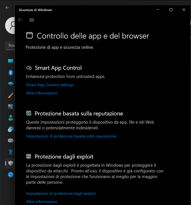Open Altre informazioni under exploit protection
This screenshot has height=205, width=191.
coord(42,202)
